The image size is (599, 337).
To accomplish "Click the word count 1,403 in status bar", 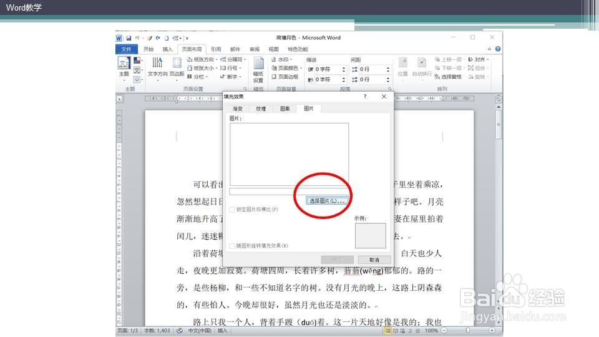I will click(157, 331).
